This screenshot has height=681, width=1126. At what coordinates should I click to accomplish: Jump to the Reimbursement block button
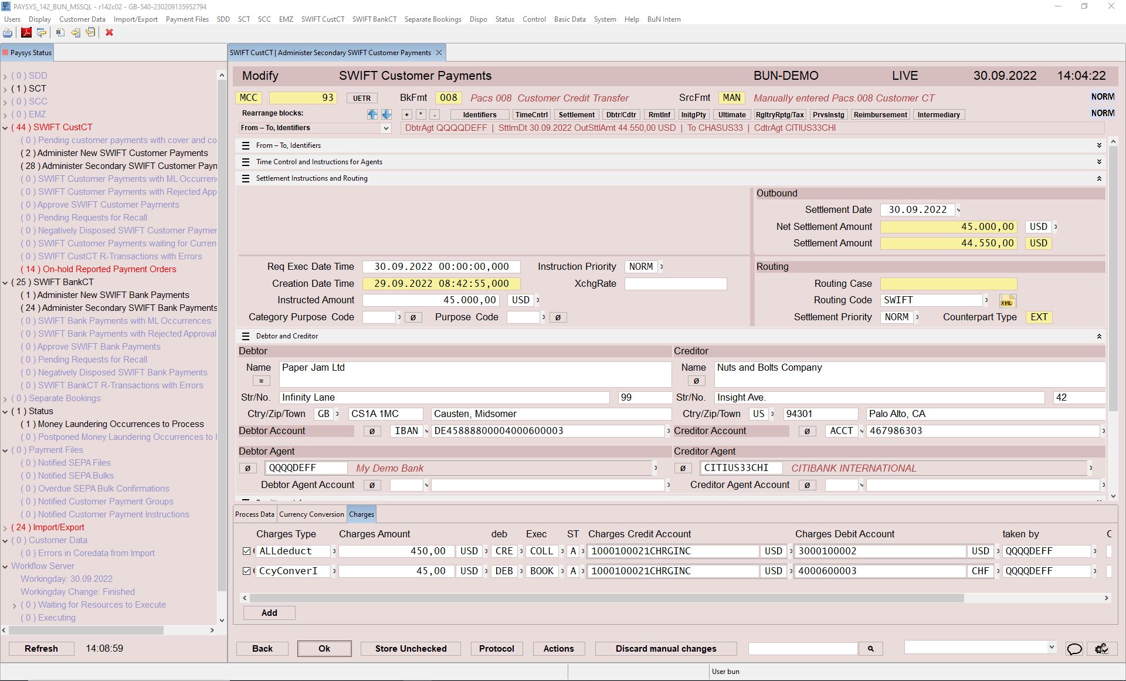click(880, 115)
